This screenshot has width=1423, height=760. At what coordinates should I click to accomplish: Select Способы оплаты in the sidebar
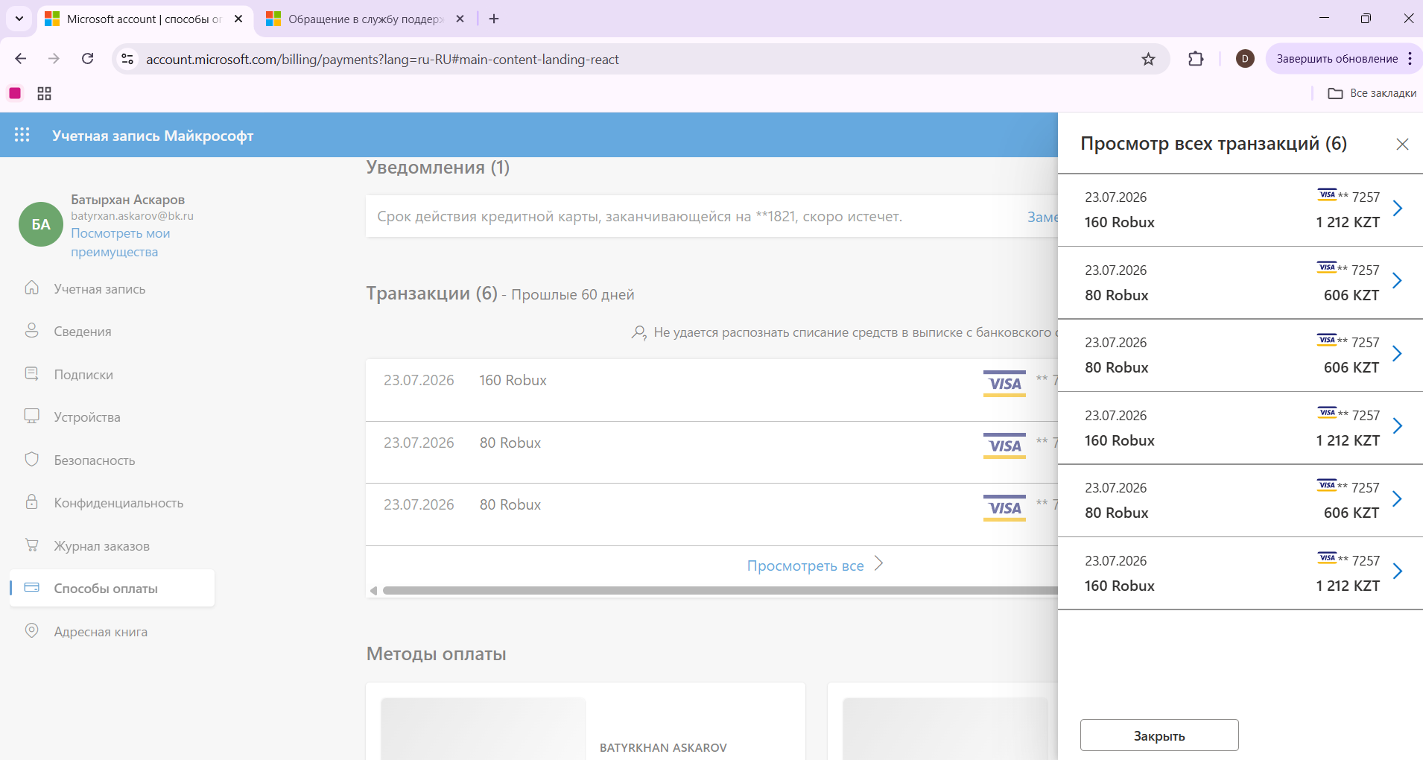click(x=112, y=588)
